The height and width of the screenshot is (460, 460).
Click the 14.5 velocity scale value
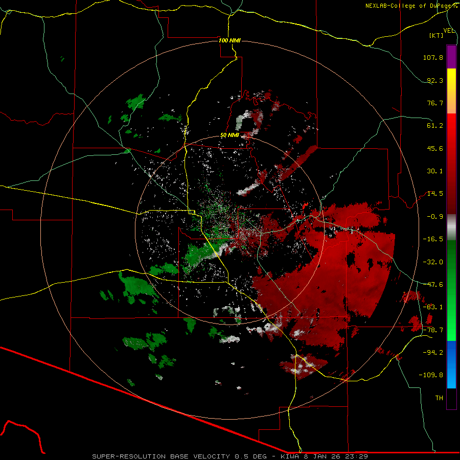(435, 194)
